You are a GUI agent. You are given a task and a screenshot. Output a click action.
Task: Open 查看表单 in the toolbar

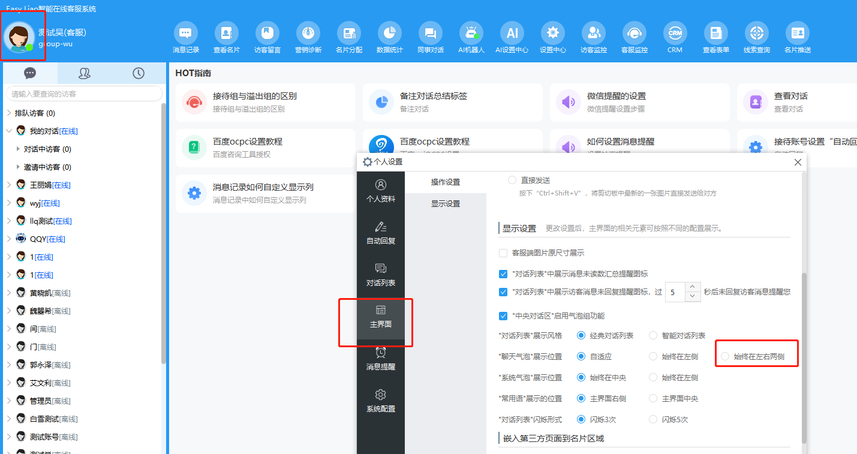pos(715,38)
